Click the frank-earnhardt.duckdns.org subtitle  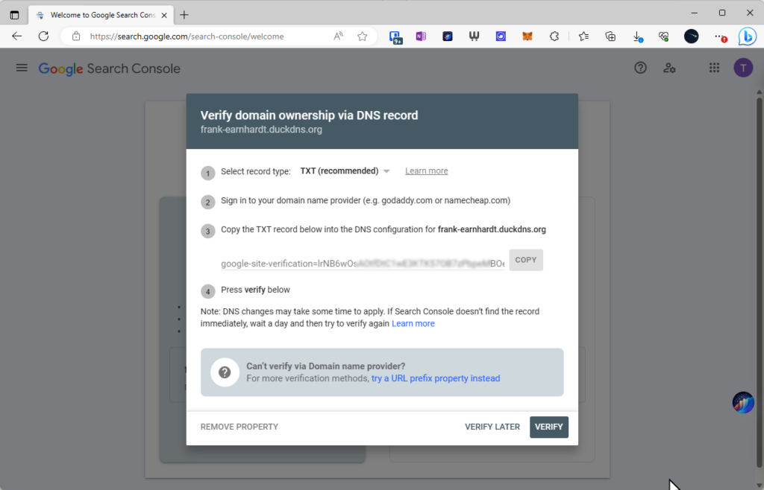[261, 130]
